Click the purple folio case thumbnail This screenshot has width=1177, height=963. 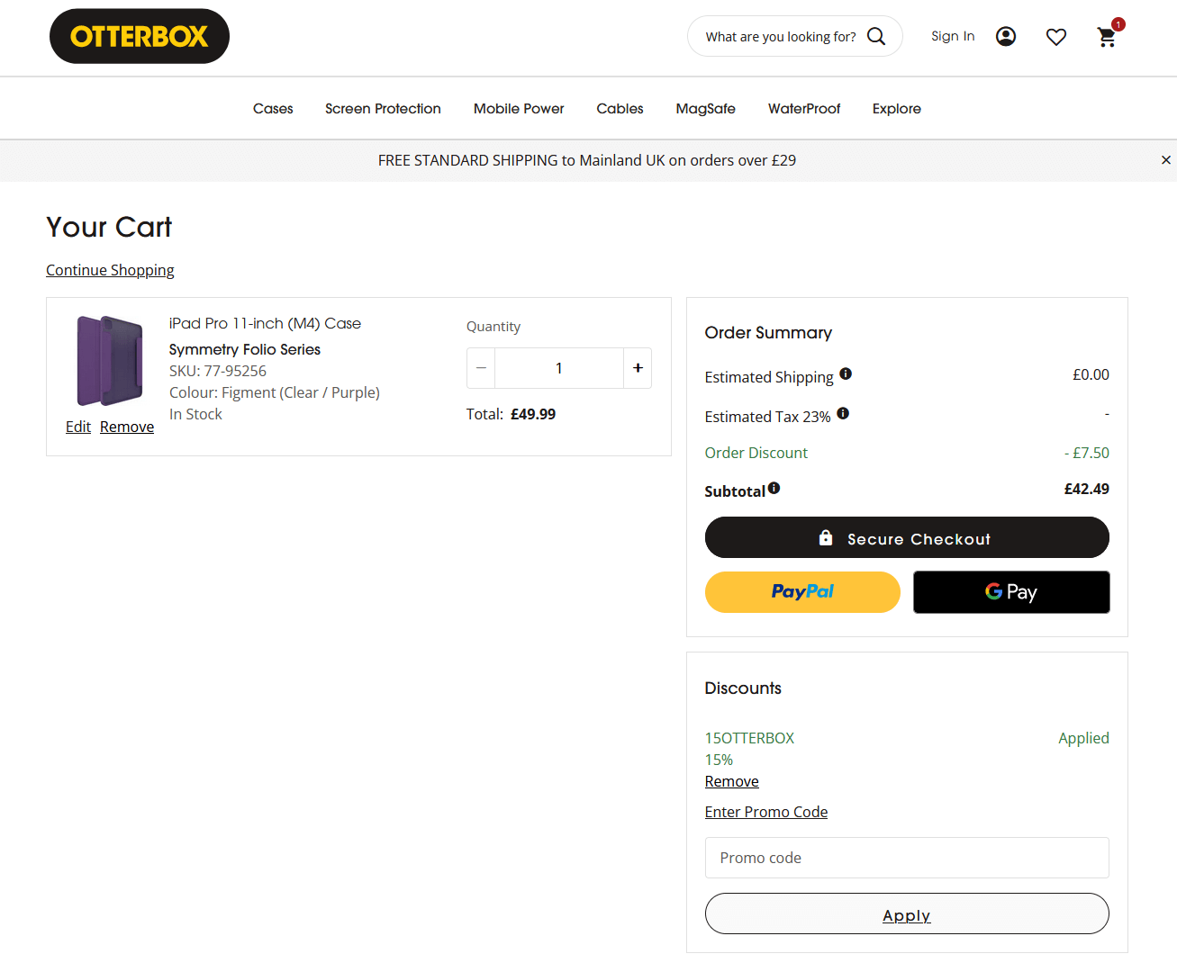[110, 361]
